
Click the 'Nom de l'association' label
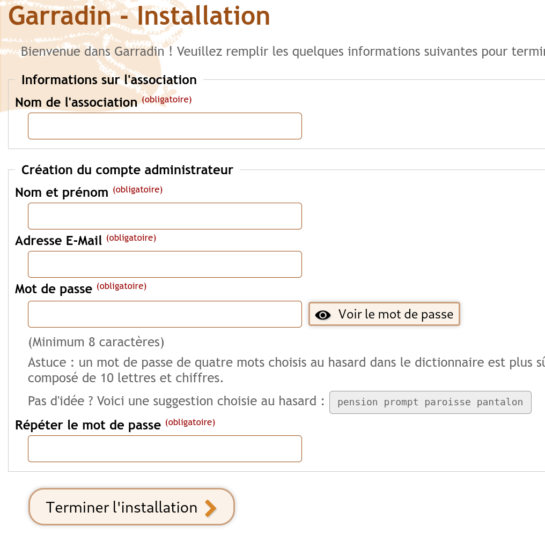pos(76,102)
